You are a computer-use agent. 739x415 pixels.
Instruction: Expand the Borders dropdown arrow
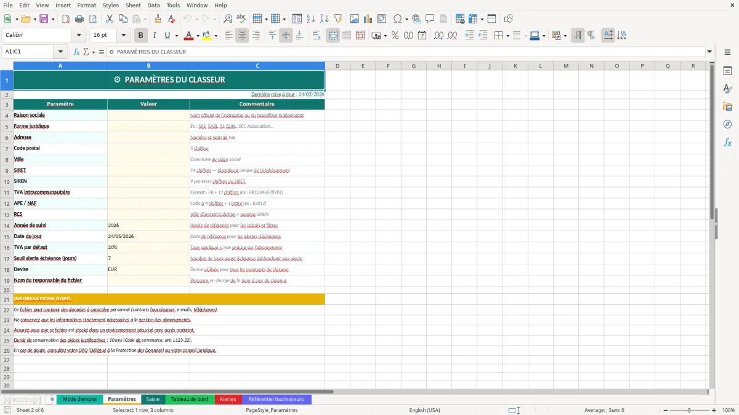coord(507,36)
